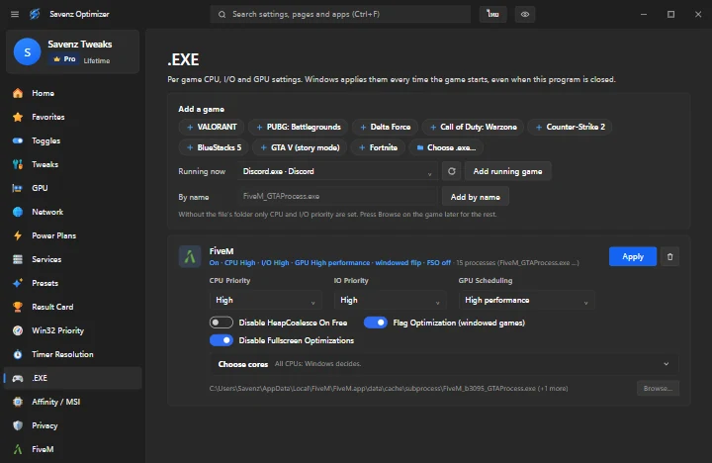Image resolution: width=712 pixels, height=463 pixels.
Task: Add PUBG: Battlegrounds preset
Action: point(299,127)
